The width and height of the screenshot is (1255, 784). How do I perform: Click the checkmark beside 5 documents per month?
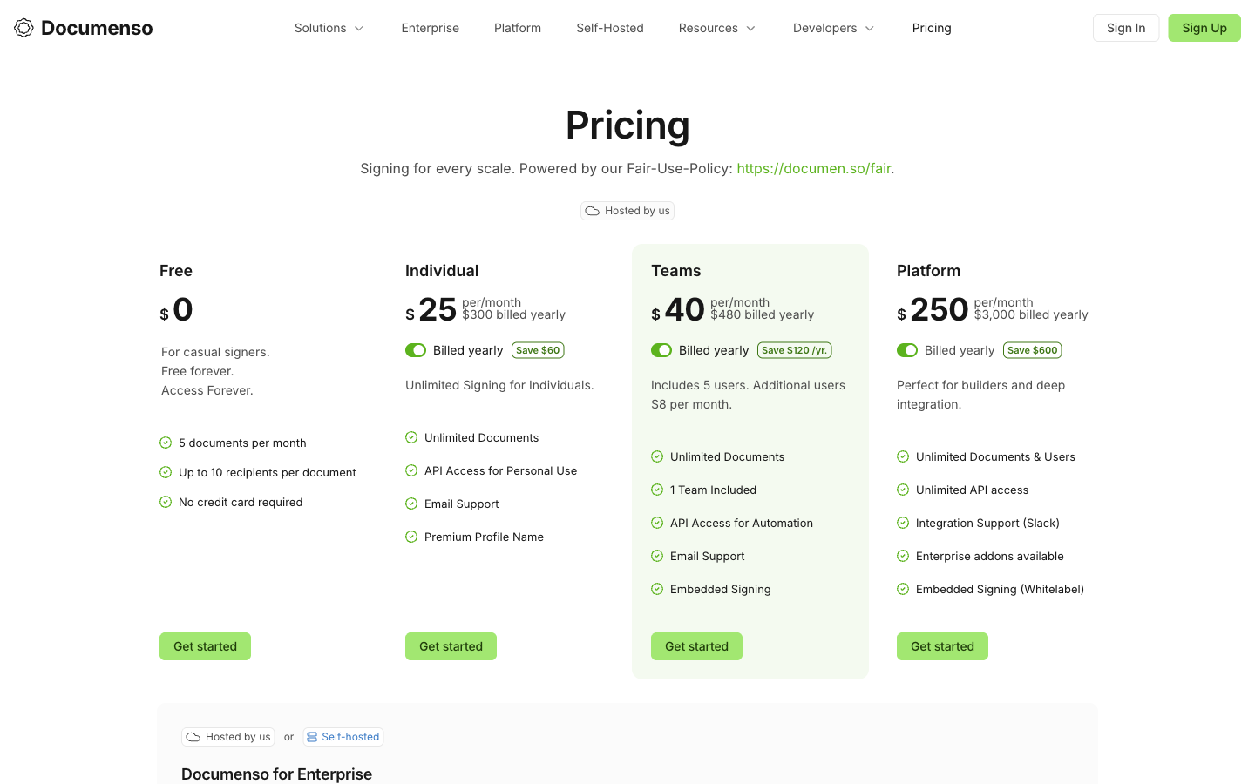(166, 443)
